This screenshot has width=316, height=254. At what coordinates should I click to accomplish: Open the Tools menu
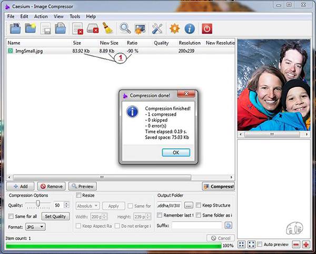pos(75,16)
